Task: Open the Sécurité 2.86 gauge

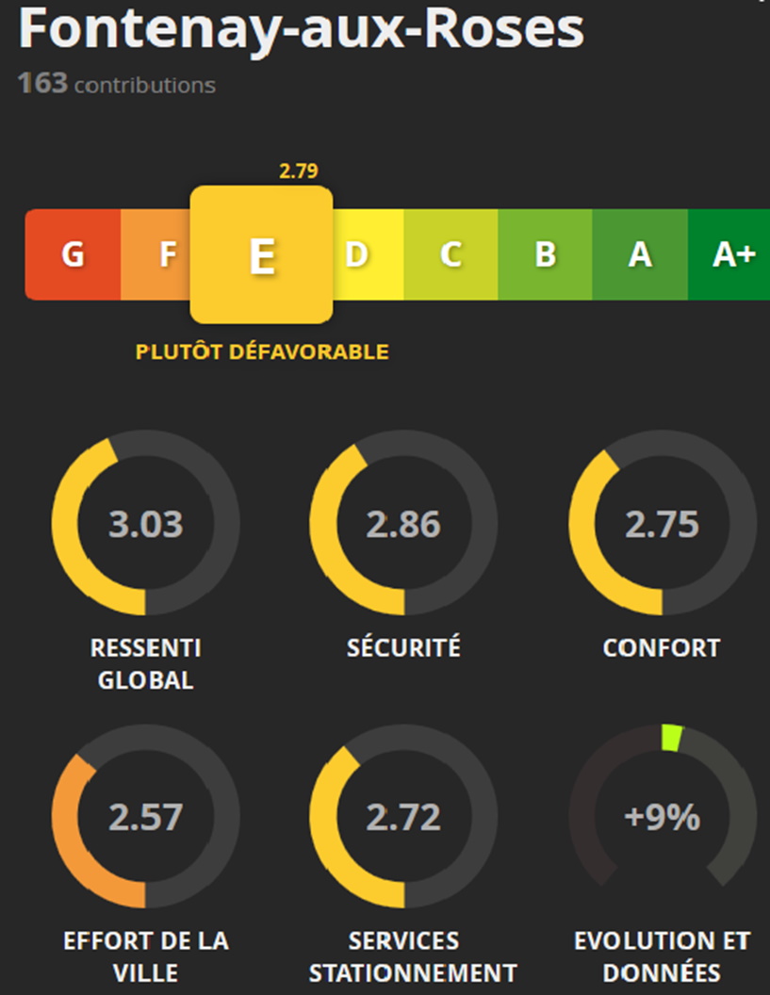Action: tap(403, 524)
